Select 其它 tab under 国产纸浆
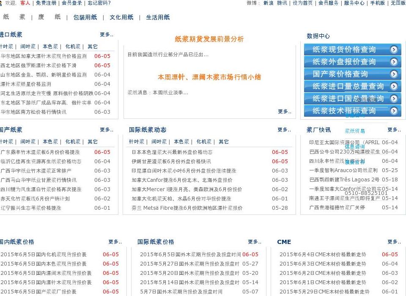Screen dimensions: 406x296 pyautogui.click(x=93, y=142)
